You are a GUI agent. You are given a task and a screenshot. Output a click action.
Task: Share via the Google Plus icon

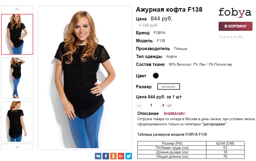point(121,156)
